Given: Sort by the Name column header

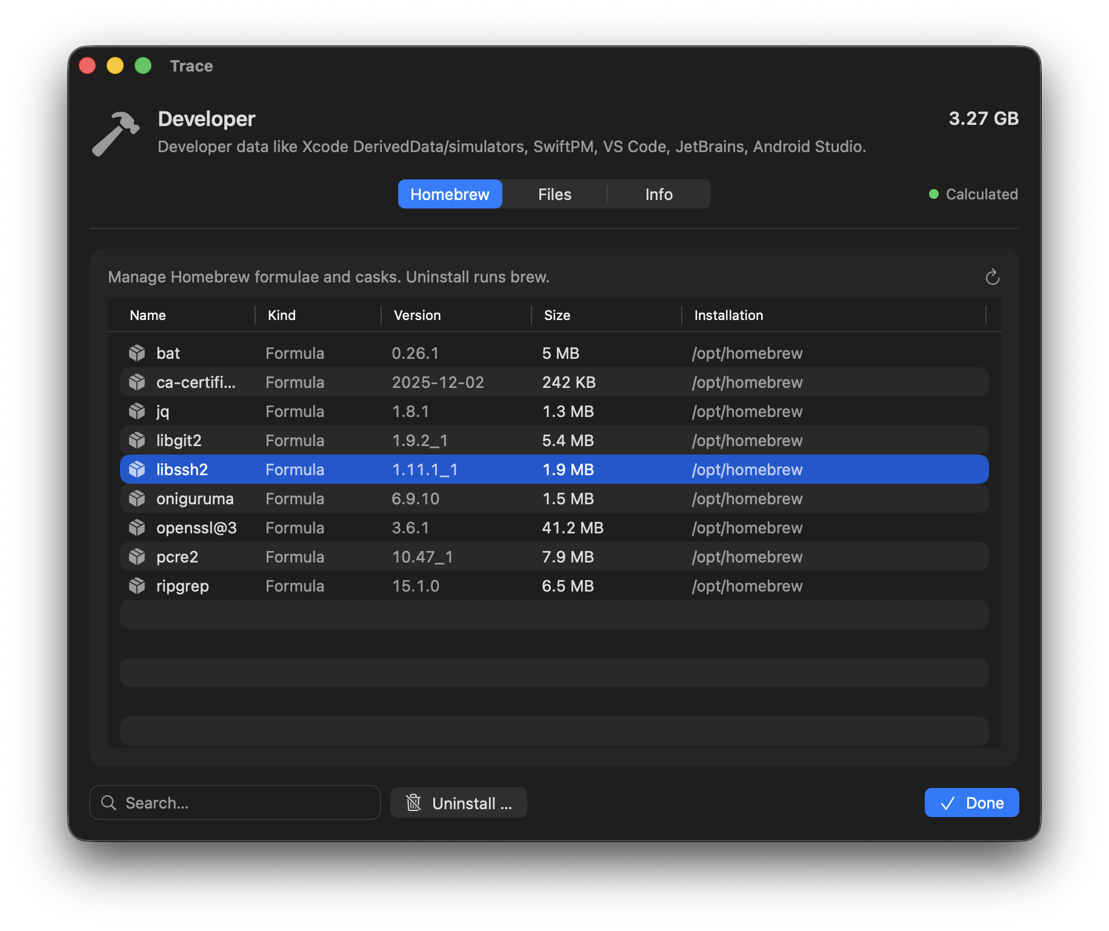Looking at the screenshot, I should pos(148,315).
